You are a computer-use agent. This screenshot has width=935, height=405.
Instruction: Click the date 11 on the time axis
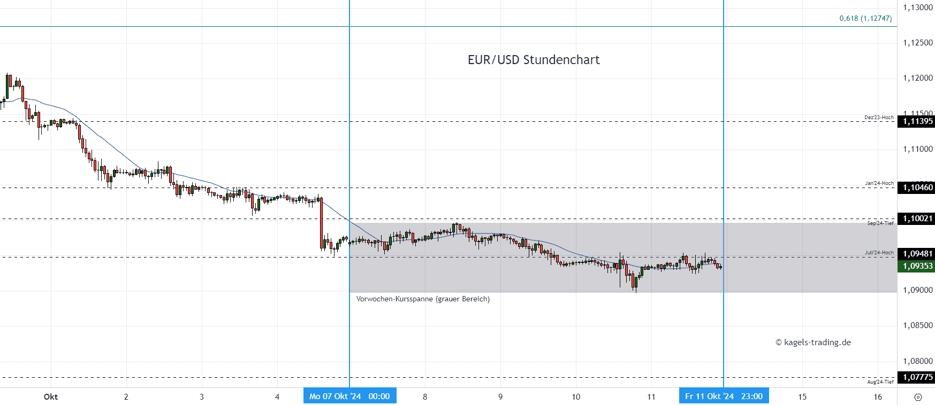click(651, 396)
